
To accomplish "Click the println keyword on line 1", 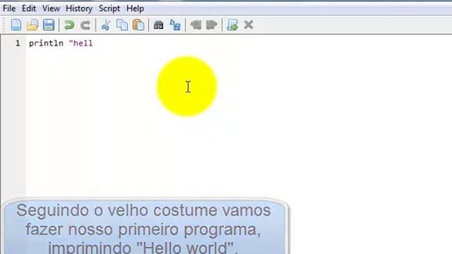I will pyautogui.click(x=46, y=44).
